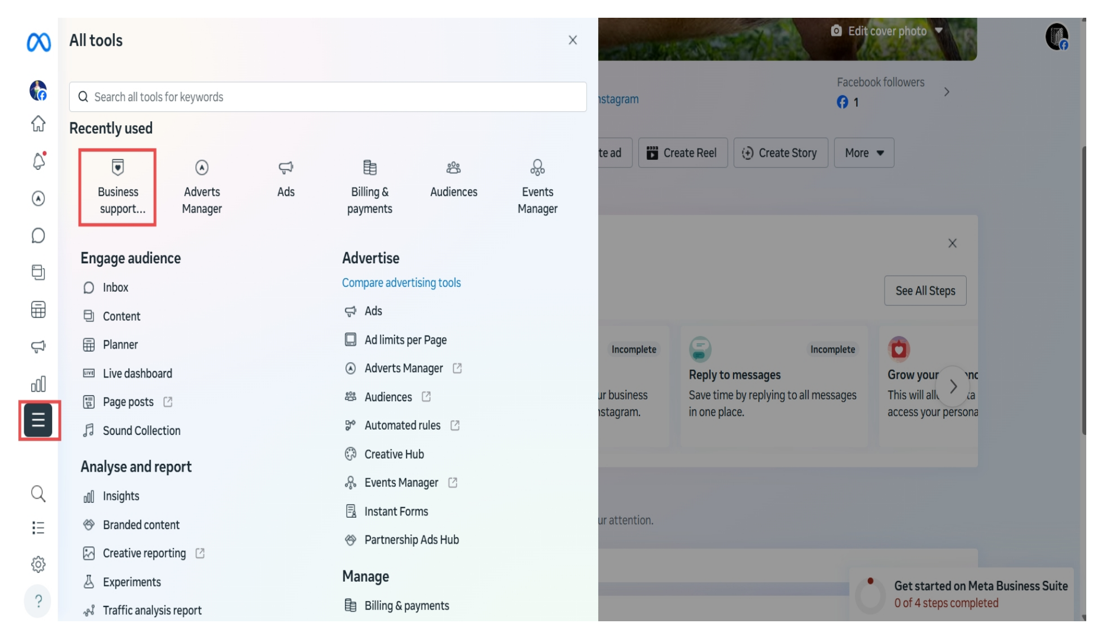Open Billing & payments under Manage
The image size is (1104, 639).
click(397, 606)
